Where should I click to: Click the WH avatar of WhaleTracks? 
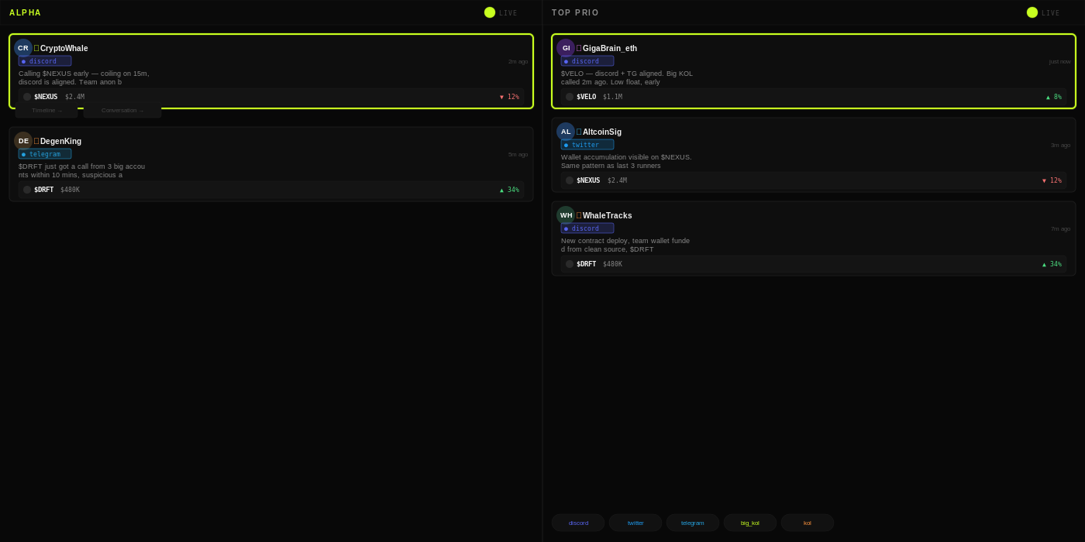coord(566,215)
